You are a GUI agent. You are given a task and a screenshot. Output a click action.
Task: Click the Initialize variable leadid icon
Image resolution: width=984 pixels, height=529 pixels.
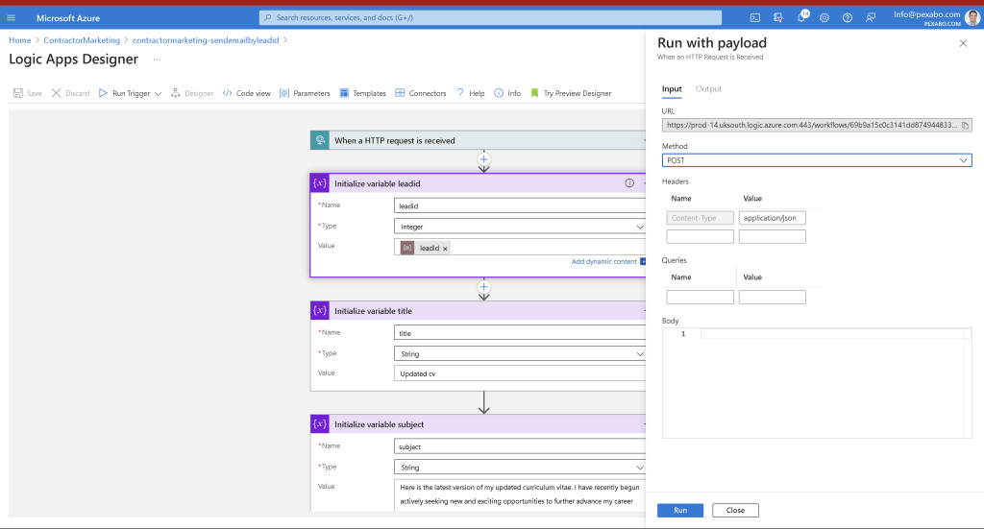coord(320,183)
